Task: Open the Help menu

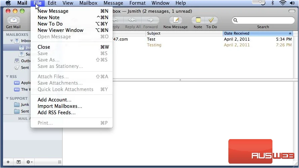Action: (181, 3)
